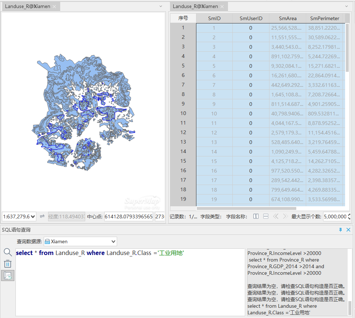Click the coordinate swap arrows icon beside scale
Viewport: 355px width, 318px height.
coord(42,217)
